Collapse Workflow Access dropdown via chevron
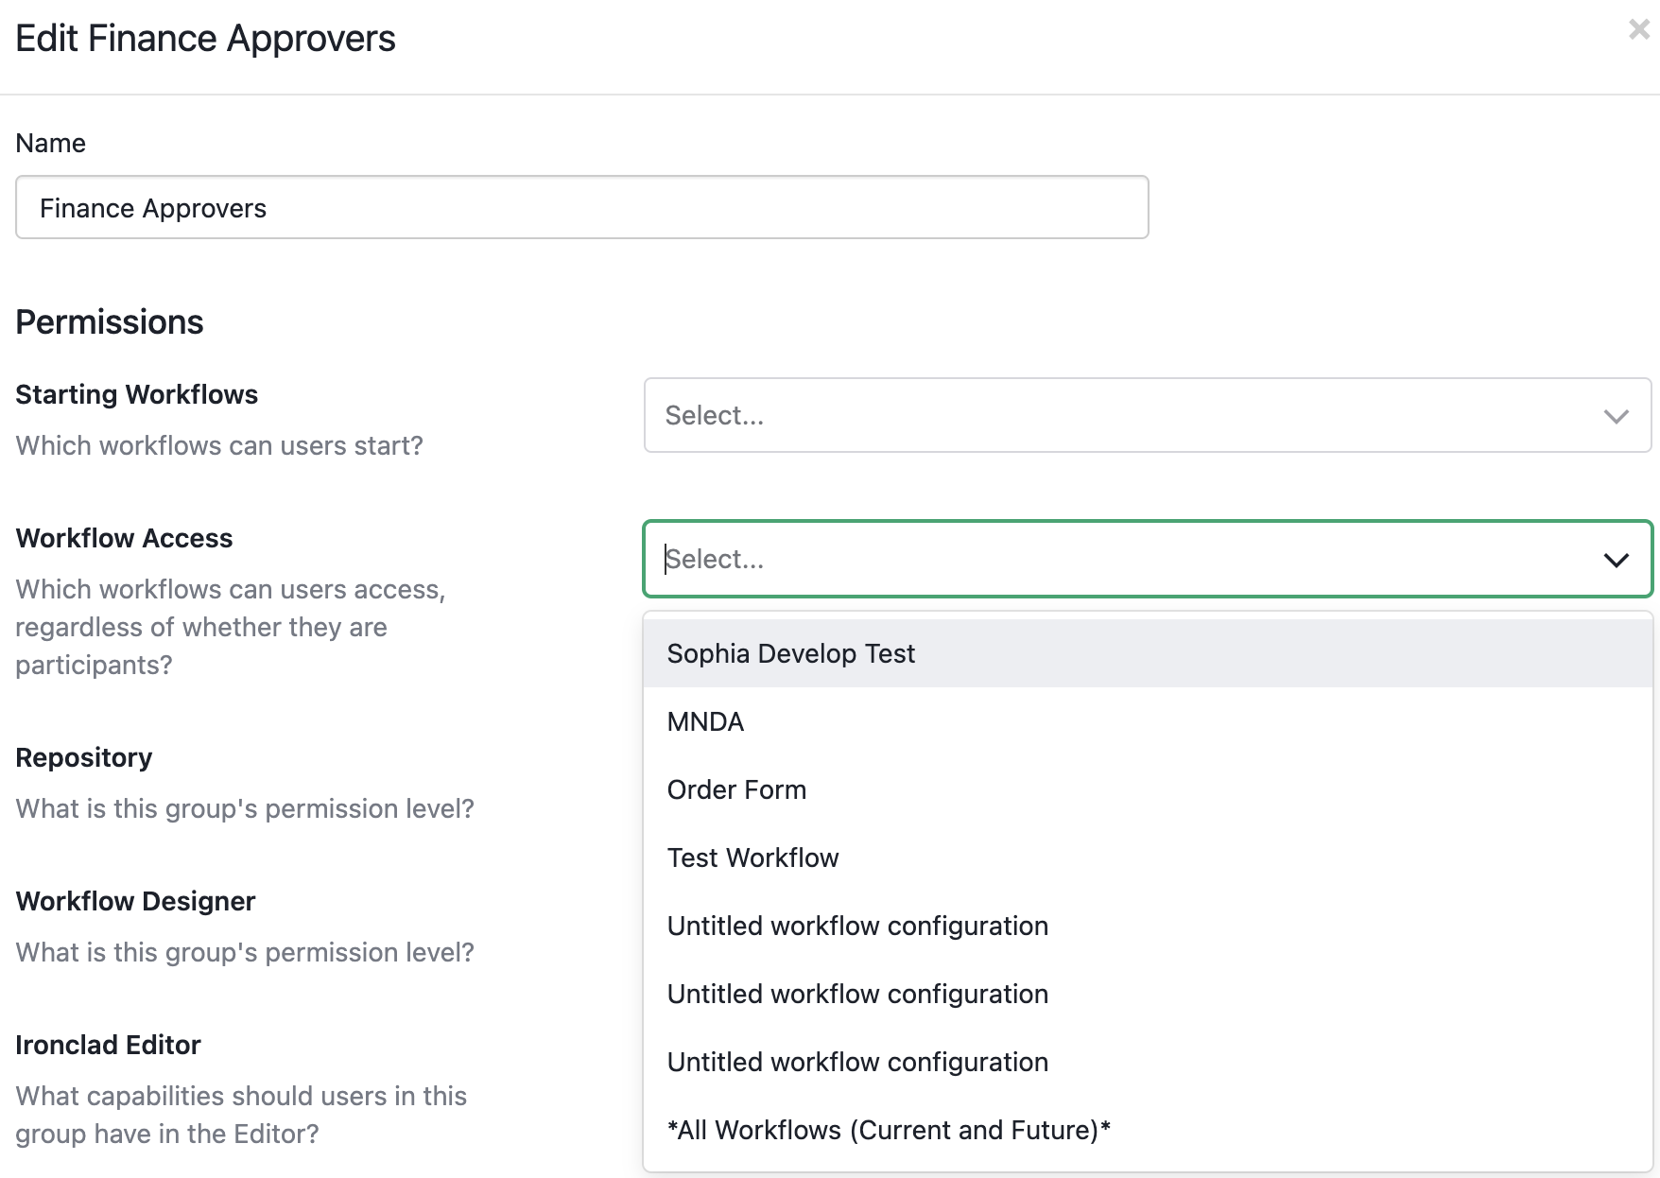The width and height of the screenshot is (1660, 1178). (x=1617, y=560)
